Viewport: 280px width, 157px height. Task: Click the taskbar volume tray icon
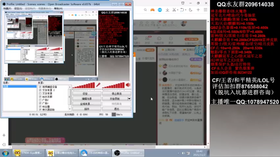[x=183, y=153]
